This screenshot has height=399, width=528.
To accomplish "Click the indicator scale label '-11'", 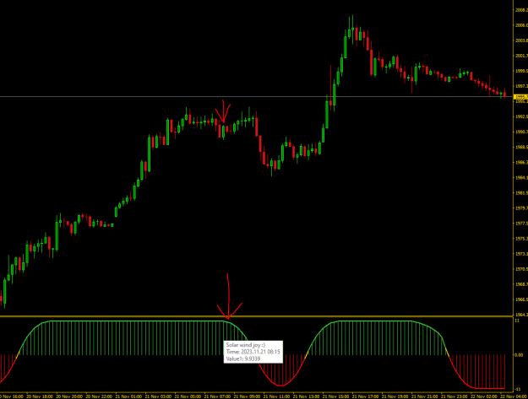I will point(518,389).
